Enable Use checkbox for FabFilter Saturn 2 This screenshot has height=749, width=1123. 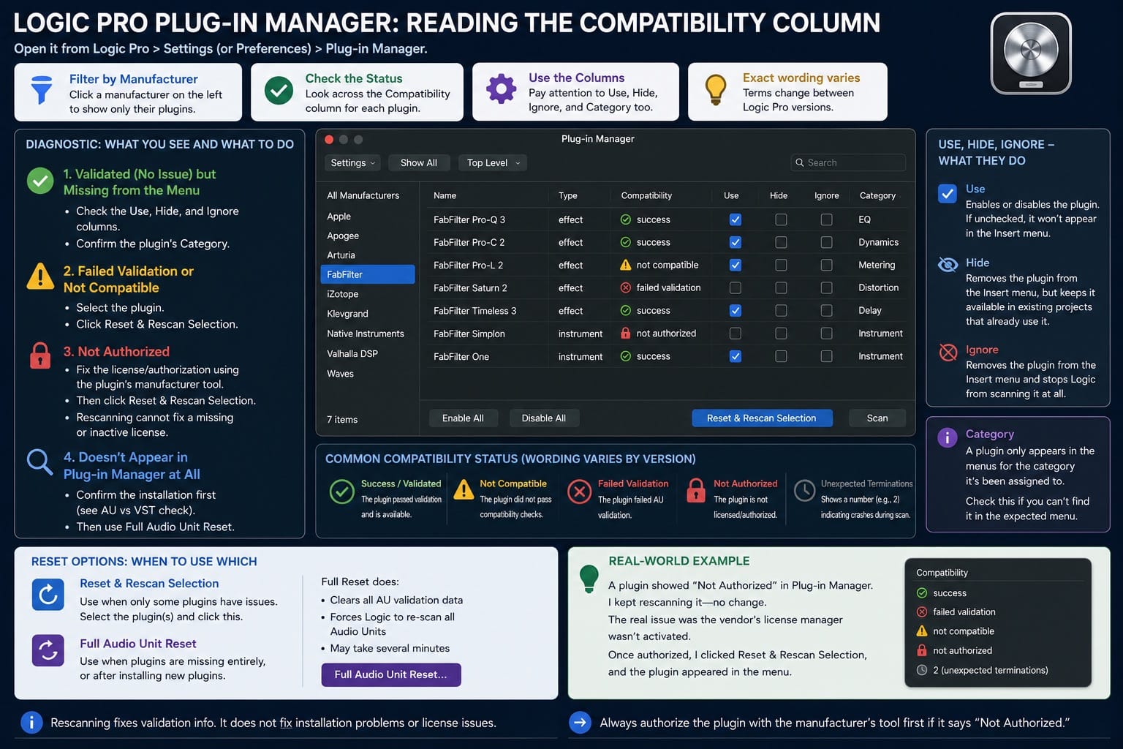click(736, 287)
